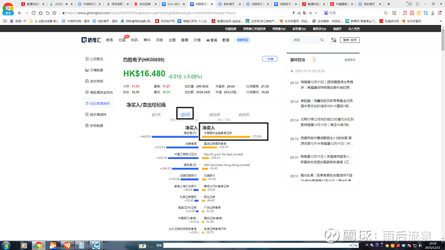445x250 pixels.
Task: Open 數據 in the site navigation
Action: point(226,40)
